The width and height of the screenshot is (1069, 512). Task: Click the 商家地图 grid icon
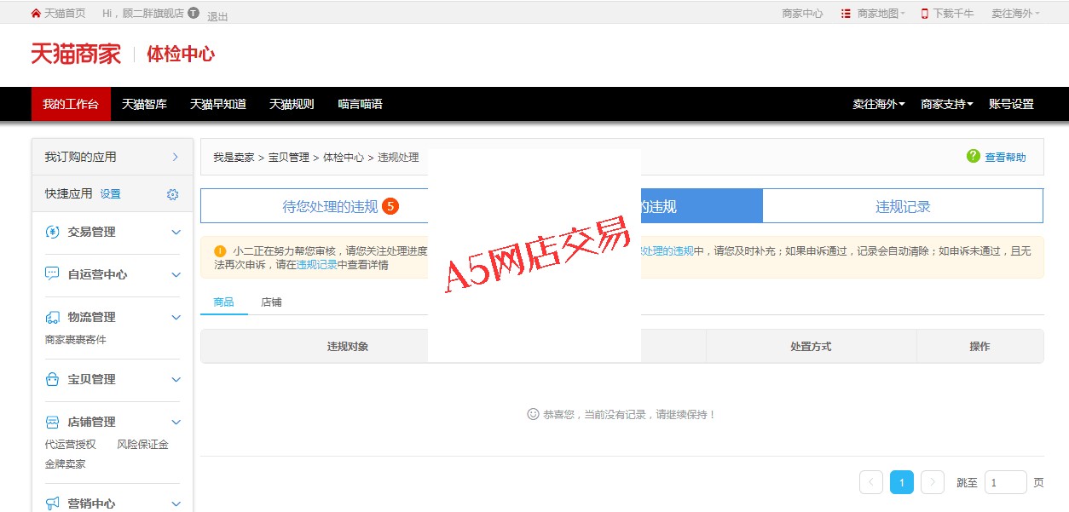point(846,14)
